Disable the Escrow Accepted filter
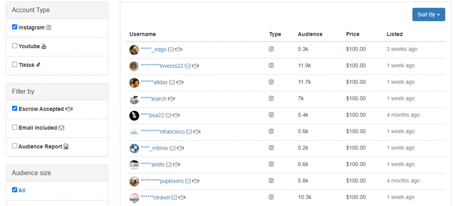The image size is (455, 206). click(x=15, y=108)
